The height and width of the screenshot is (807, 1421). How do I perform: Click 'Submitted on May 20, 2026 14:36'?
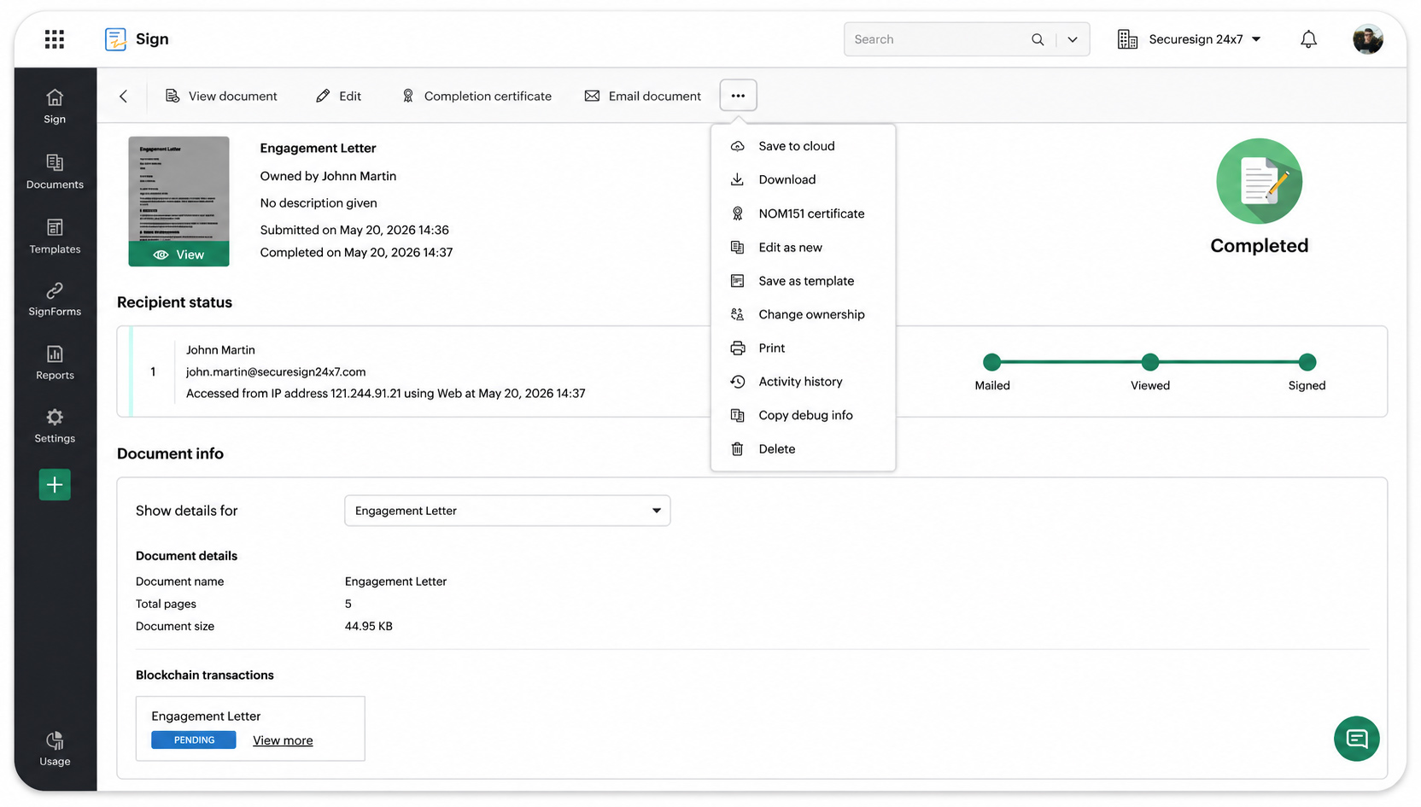354,230
